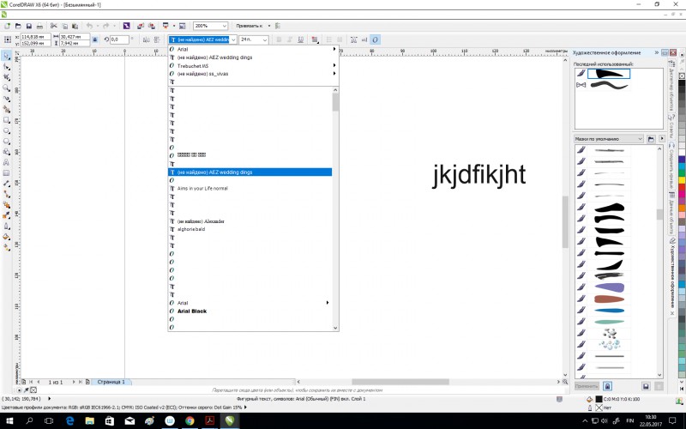Image resolution: width=686 pixels, height=429 pixels.
Task: Go to the next page arrow
Action: coord(74,382)
